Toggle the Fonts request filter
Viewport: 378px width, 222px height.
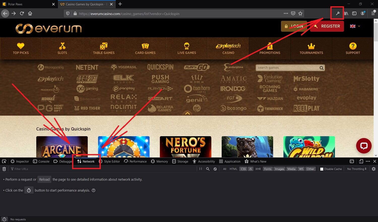tap(268, 169)
